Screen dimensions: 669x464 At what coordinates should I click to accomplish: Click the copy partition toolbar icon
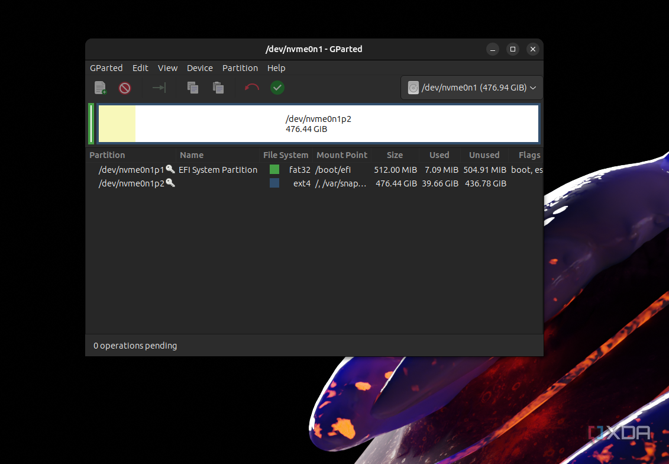(x=193, y=88)
